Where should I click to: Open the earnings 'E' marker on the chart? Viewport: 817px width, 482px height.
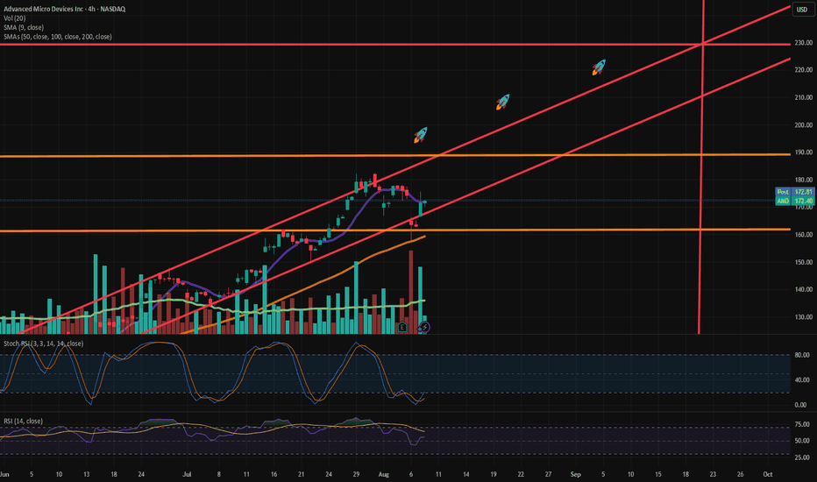[x=401, y=327]
